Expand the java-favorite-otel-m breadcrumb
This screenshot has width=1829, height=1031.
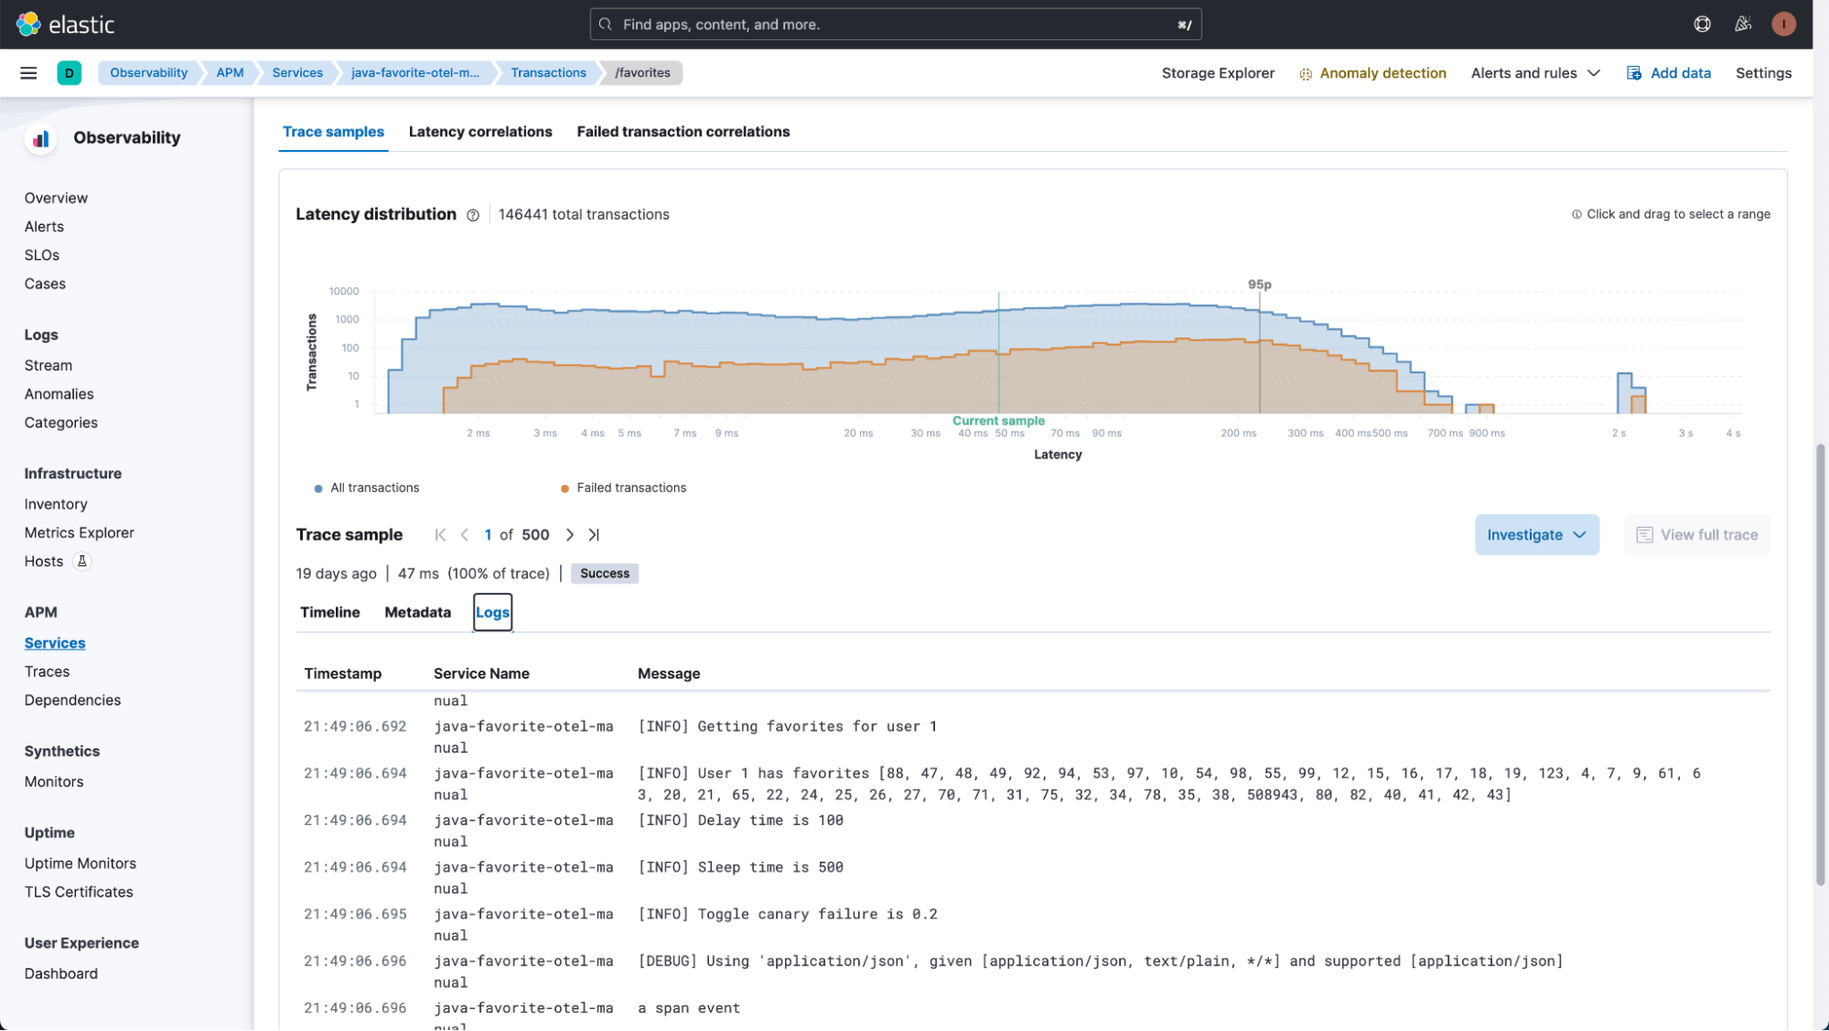pyautogui.click(x=415, y=71)
